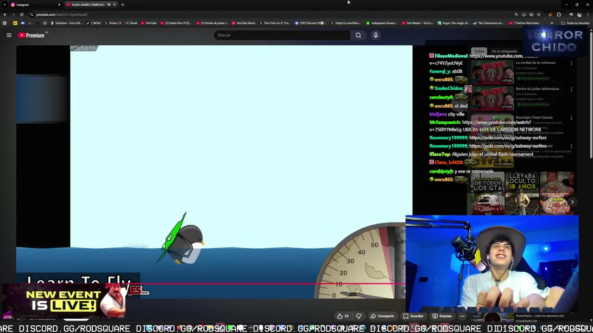Open the Fart Master YouTube bookmark
The height and width of the screenshot is (333, 593).
pos(417,23)
